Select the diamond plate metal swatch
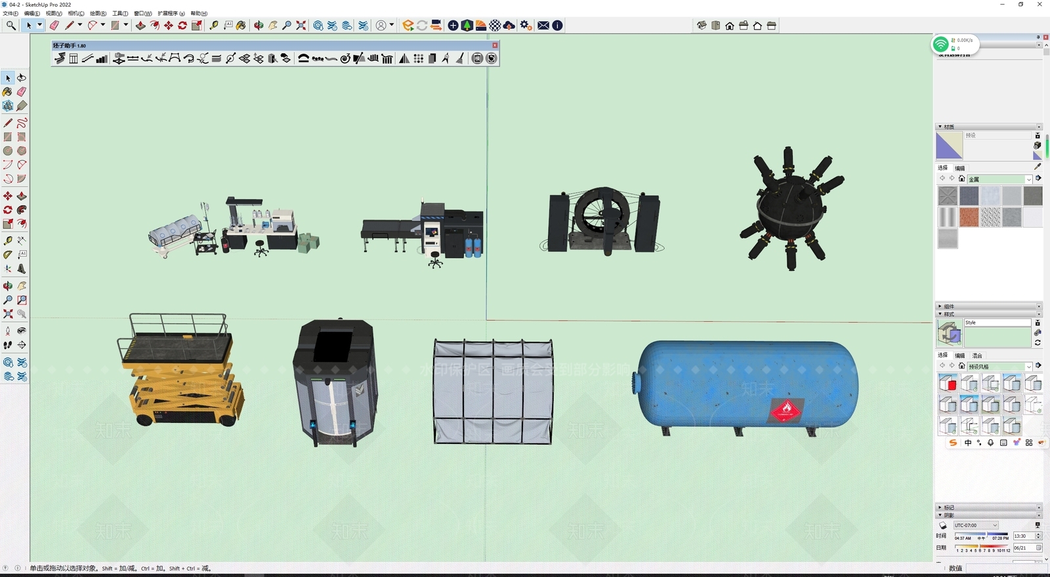The image size is (1050, 577). (x=990, y=217)
